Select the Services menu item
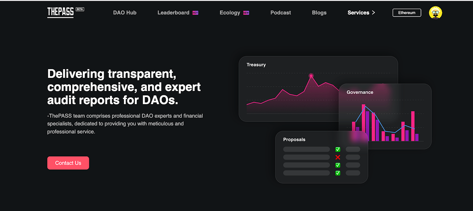473x211 pixels. [358, 12]
